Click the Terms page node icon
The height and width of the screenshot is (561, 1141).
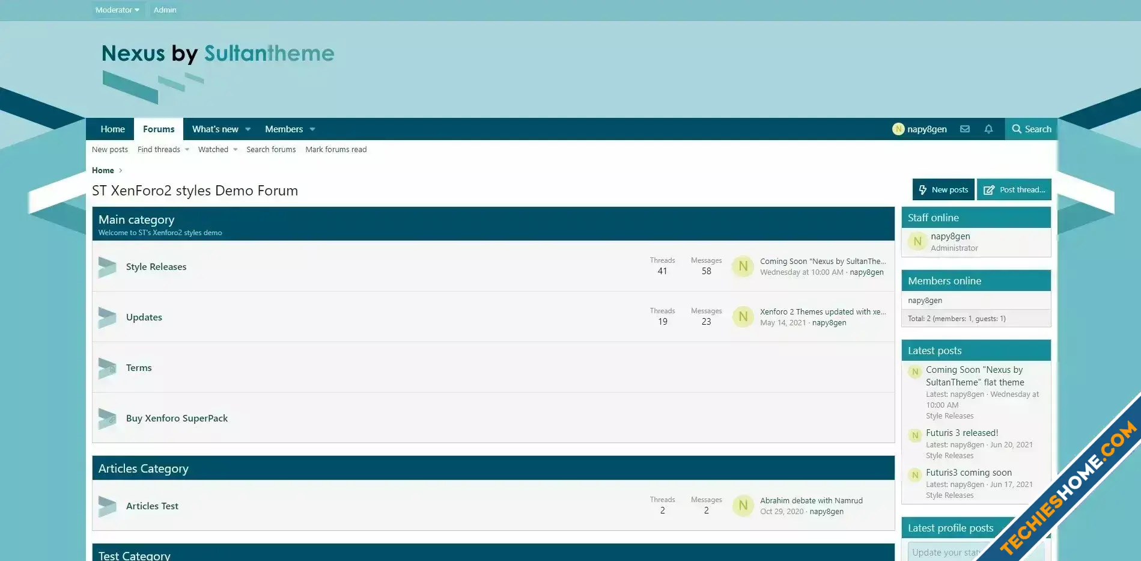coord(107,368)
